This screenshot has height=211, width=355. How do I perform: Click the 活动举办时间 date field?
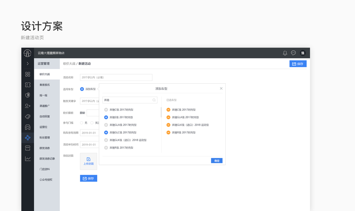coord(90,145)
